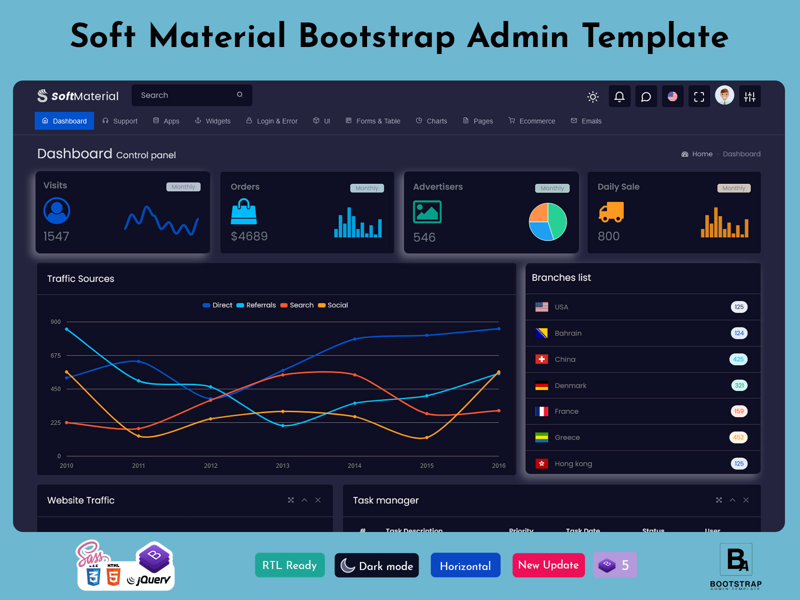Screen dimensions: 800x600
Task: Toggle light mode with the sun icon
Action: pyautogui.click(x=593, y=96)
